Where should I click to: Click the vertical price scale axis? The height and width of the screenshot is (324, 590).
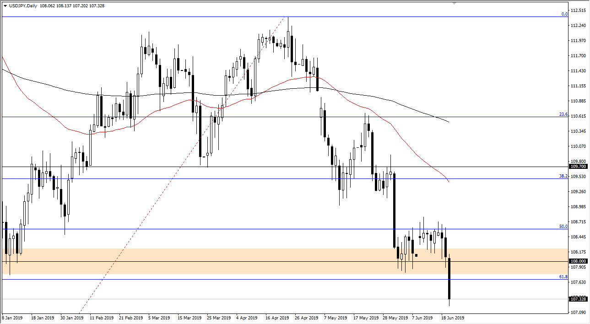point(578,137)
